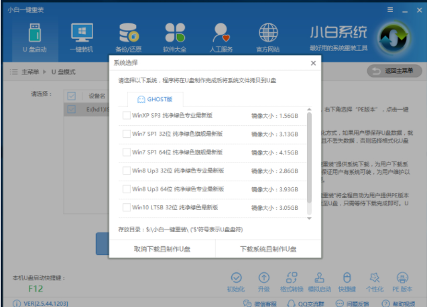The height and width of the screenshot is (307, 427).
Task: Select the U盘启动 tab
Action: (x=34, y=37)
